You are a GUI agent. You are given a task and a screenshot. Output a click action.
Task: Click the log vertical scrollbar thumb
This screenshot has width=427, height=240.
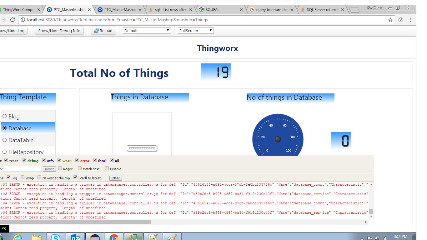(x=371, y=212)
